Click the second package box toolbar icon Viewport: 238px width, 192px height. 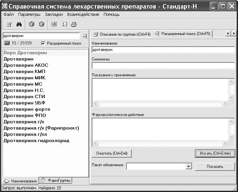(x=41, y=24)
